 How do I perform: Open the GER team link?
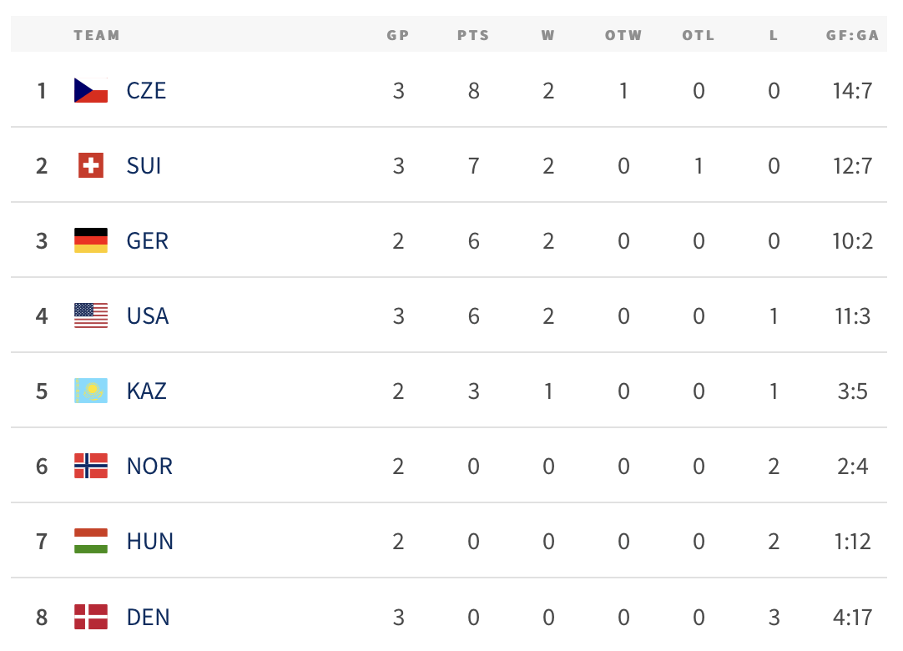(x=148, y=241)
